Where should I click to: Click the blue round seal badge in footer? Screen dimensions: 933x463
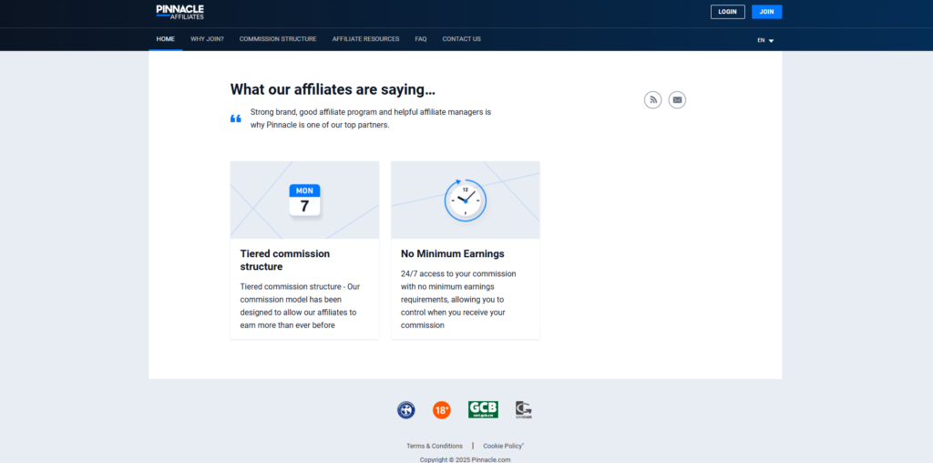click(406, 410)
